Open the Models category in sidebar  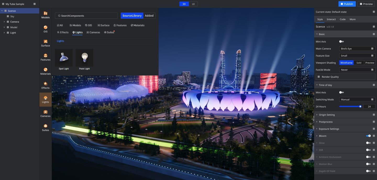[x=45, y=15]
